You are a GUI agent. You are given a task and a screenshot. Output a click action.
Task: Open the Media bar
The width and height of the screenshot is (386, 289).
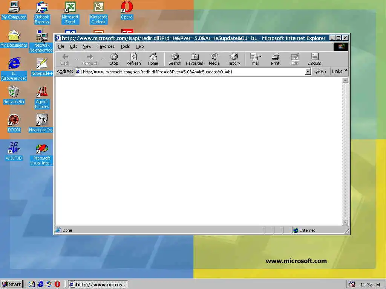[x=214, y=59]
